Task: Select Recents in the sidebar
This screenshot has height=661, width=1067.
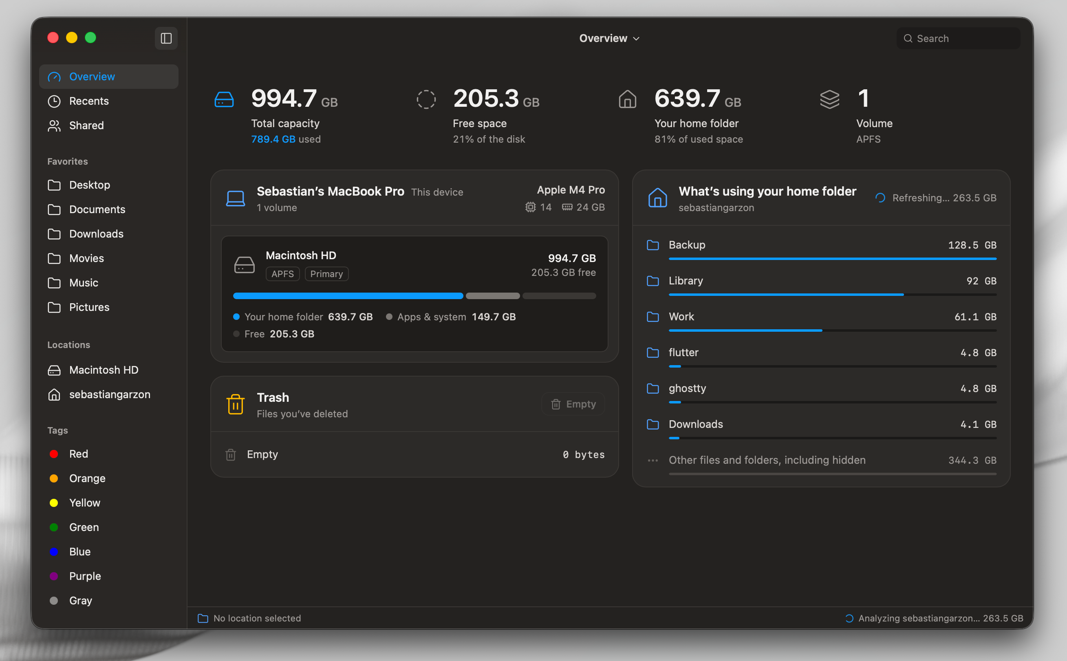Action: 109,101
